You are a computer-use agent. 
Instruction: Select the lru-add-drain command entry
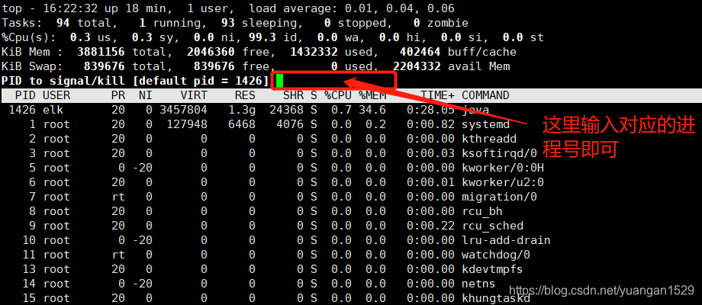point(506,240)
